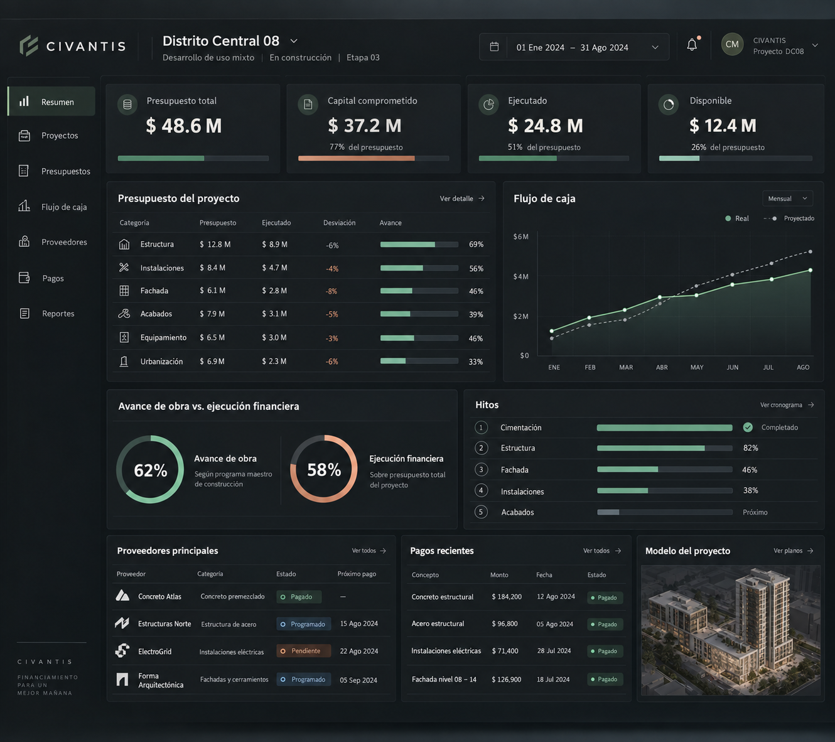Open the date range dropdown
835x742 pixels.
pyautogui.click(x=574, y=47)
